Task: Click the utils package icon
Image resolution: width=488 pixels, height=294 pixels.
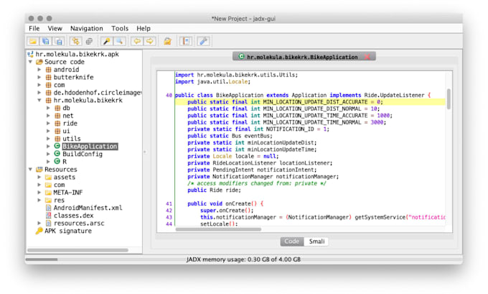Action: (x=57, y=139)
